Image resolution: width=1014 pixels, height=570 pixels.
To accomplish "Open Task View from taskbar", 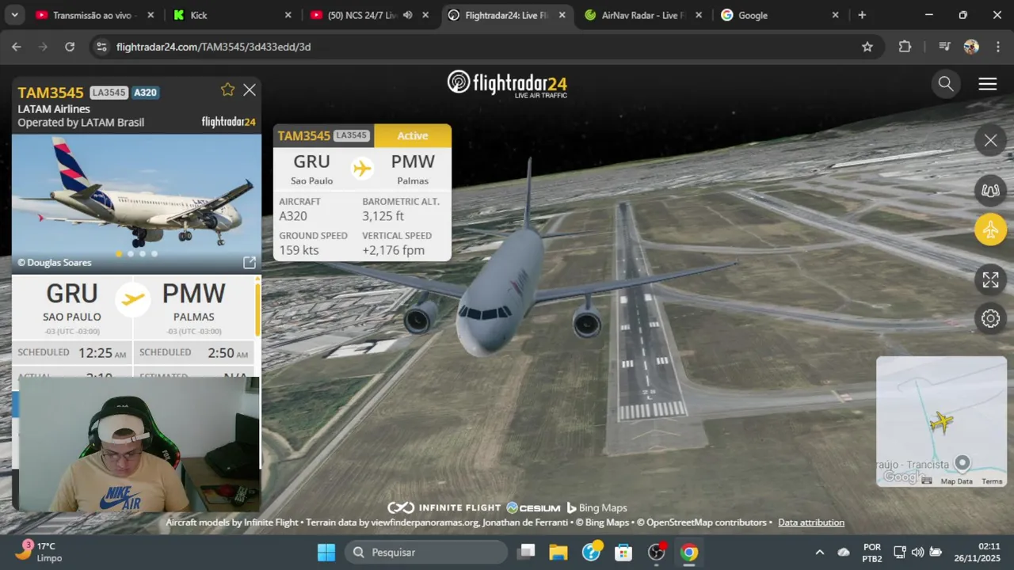I will tap(527, 552).
